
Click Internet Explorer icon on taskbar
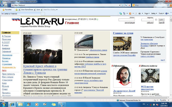(12, 104)
